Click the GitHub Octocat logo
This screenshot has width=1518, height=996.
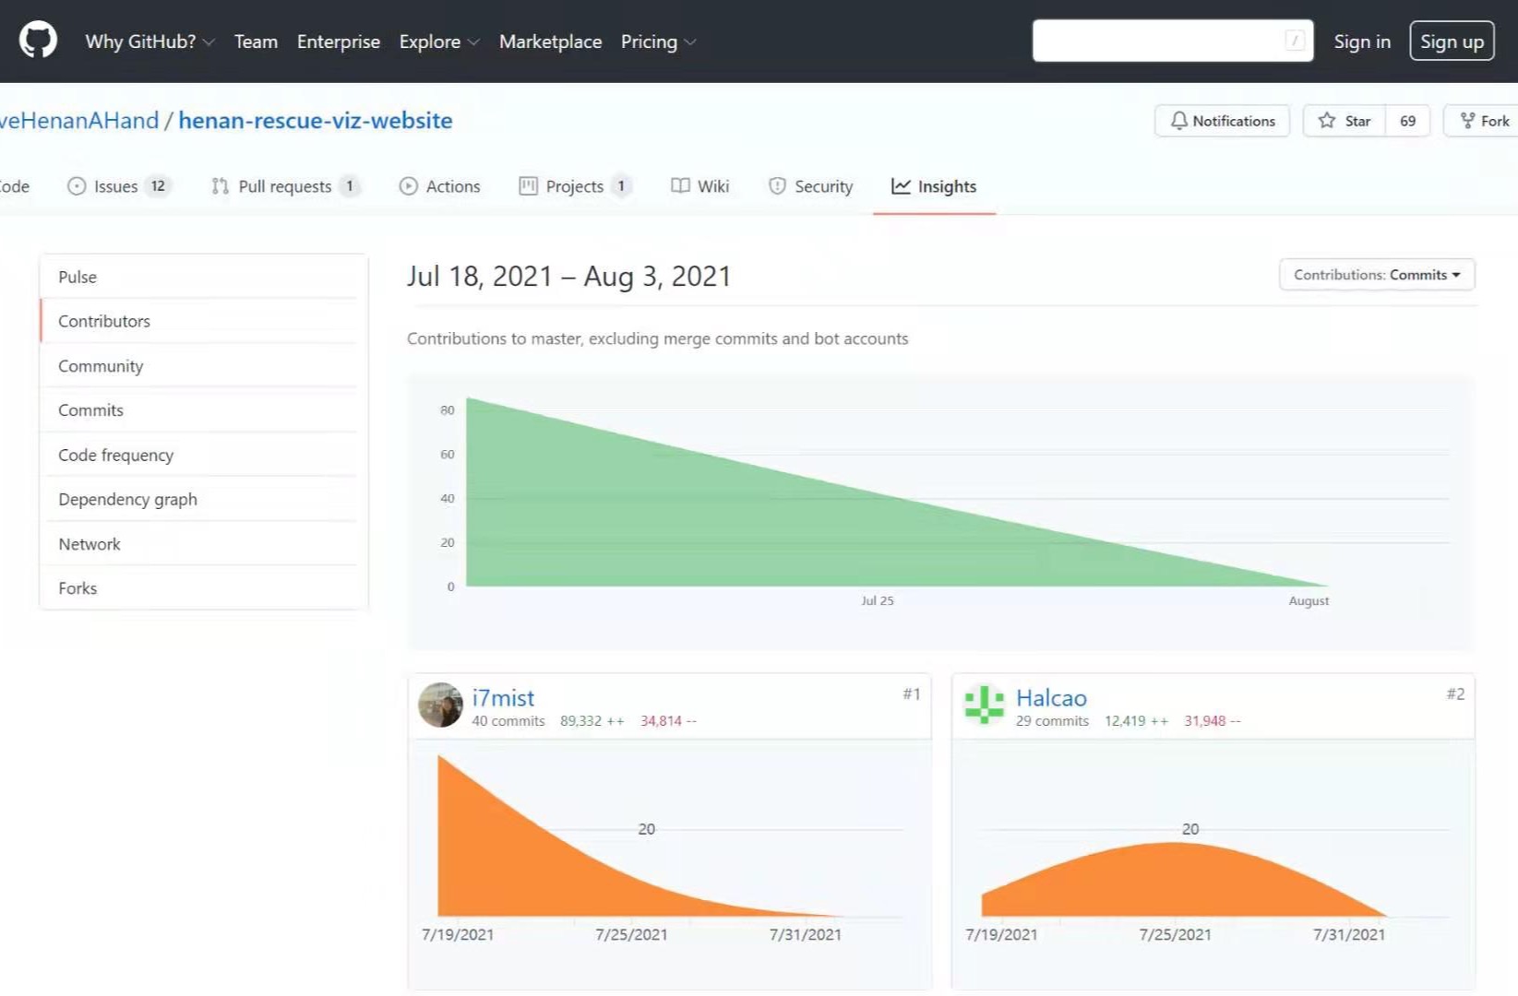(38, 41)
